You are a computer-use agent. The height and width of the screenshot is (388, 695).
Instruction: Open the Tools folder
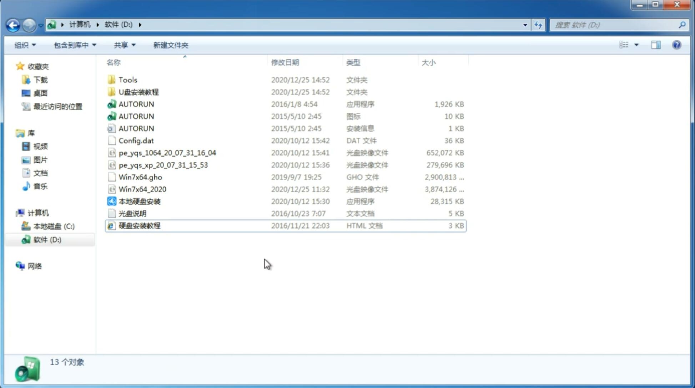coord(127,80)
